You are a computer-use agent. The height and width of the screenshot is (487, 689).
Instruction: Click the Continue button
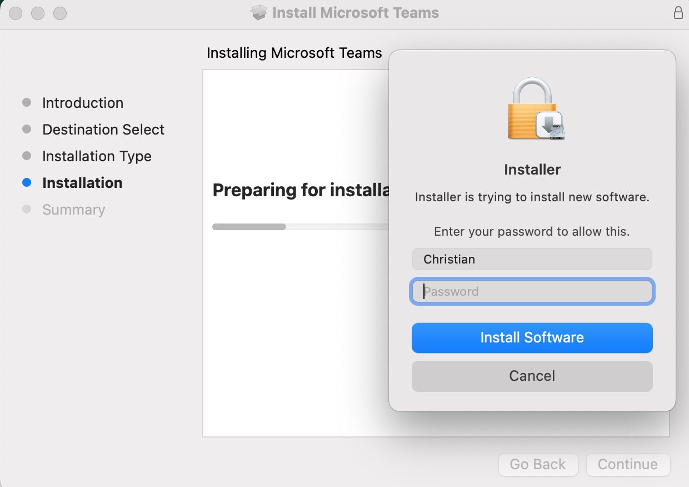[x=627, y=465]
